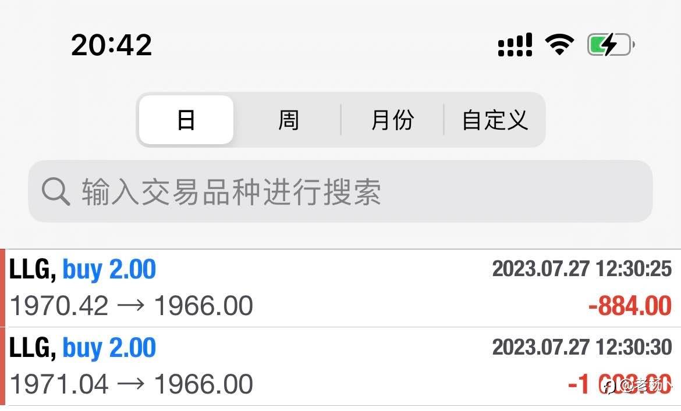Image resolution: width=681 pixels, height=411 pixels.
Task: Click the 2023.07.27 12:30:25 timestamp
Action: [x=582, y=269]
